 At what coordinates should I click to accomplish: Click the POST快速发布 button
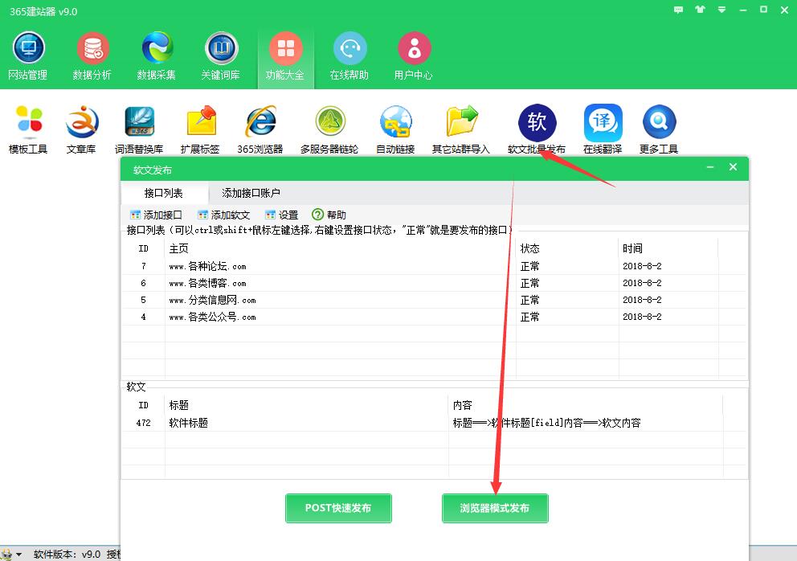[x=338, y=508]
